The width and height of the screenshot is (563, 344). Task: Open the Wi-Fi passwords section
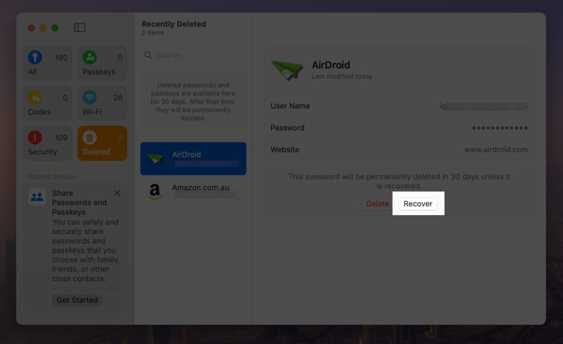89,97
